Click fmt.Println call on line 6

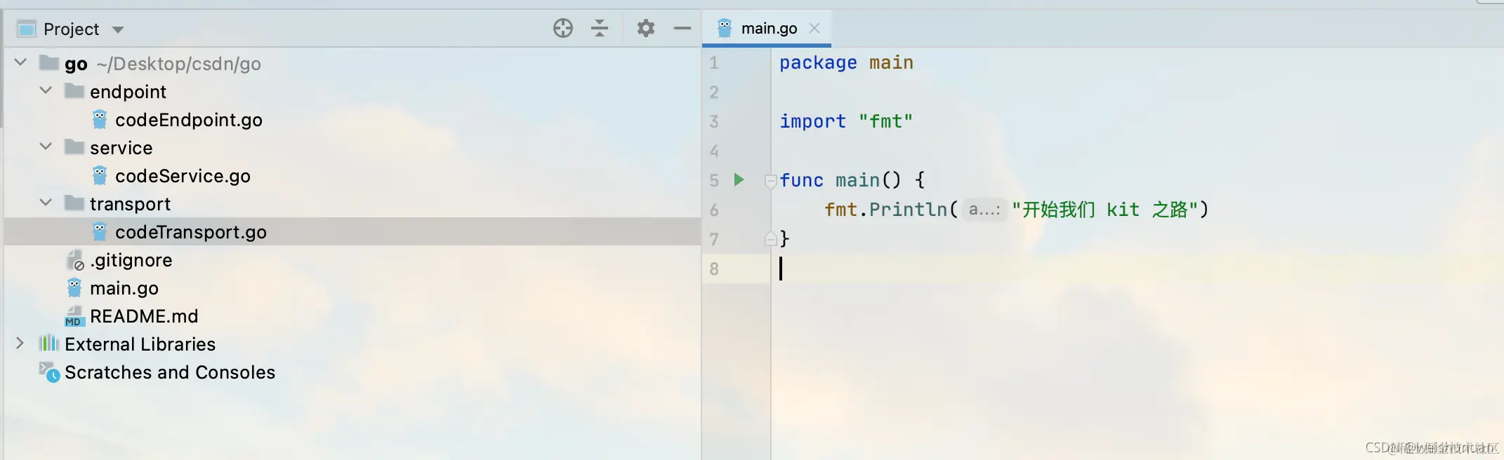(886, 210)
